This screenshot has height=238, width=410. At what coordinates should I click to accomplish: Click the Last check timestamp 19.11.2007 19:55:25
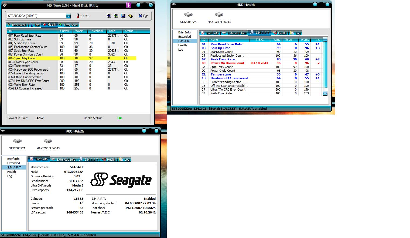coord(140,208)
